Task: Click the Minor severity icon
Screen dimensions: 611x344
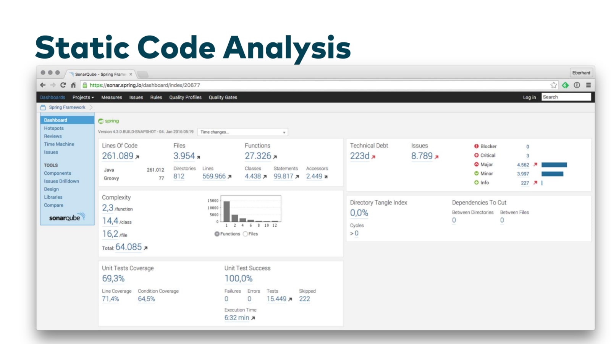Action: click(476, 174)
